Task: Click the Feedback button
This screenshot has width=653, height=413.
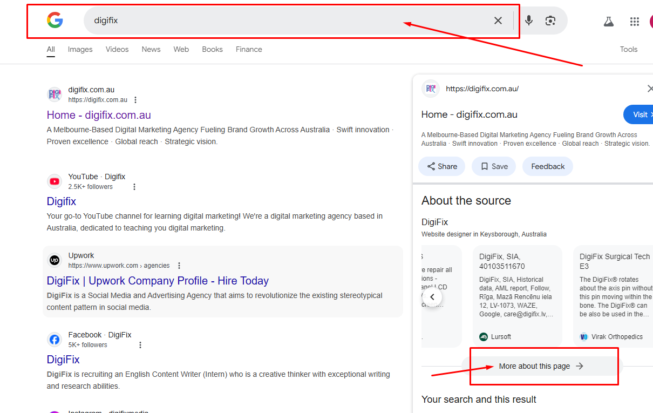Action: coord(548,166)
